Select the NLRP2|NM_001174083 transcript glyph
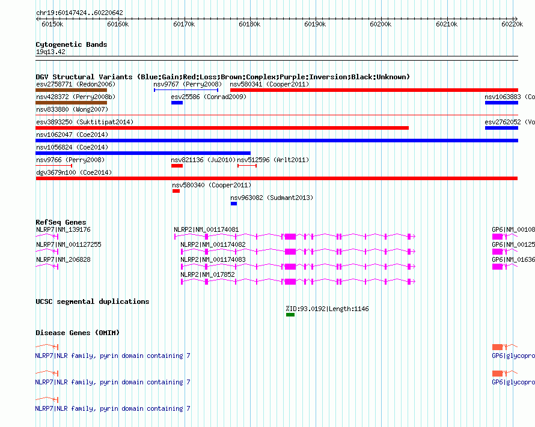Viewport: 535px width, 427px height. [x=298, y=267]
